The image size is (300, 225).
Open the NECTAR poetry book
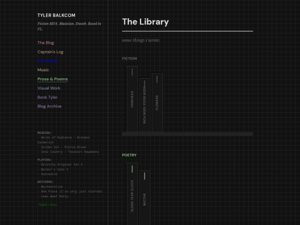point(144,197)
